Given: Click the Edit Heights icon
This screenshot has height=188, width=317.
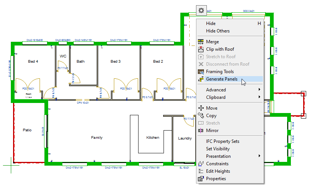Looking at the screenshot, I should [x=201, y=171].
